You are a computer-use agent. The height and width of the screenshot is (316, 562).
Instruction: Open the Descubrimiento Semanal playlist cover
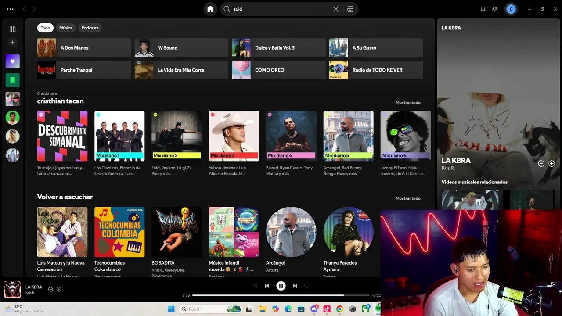(62, 136)
